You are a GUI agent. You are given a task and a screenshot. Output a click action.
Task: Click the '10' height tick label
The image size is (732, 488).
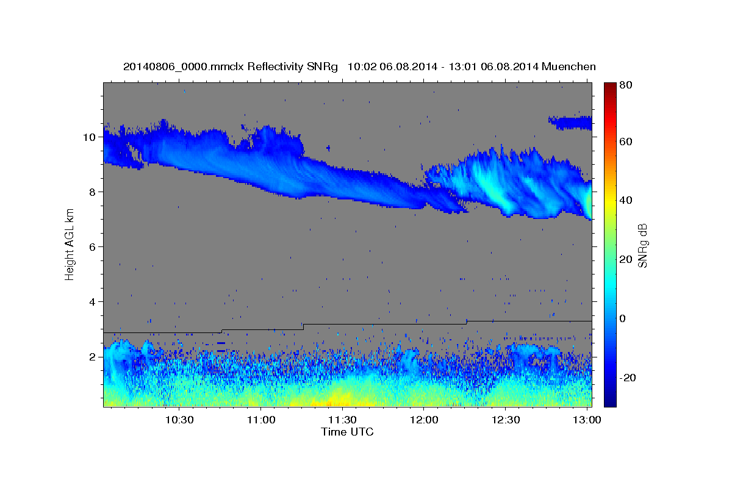click(x=91, y=137)
